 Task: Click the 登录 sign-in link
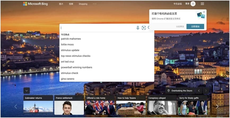187,4
